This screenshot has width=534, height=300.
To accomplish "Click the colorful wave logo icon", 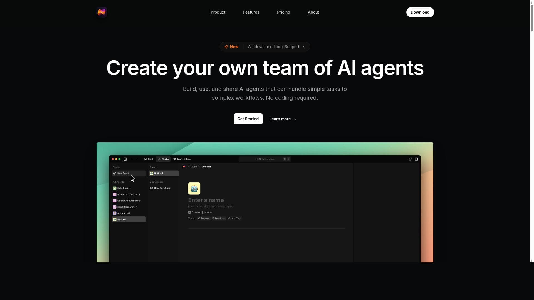I will [x=102, y=12].
